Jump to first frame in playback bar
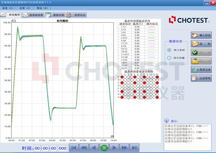 click(x=74, y=148)
